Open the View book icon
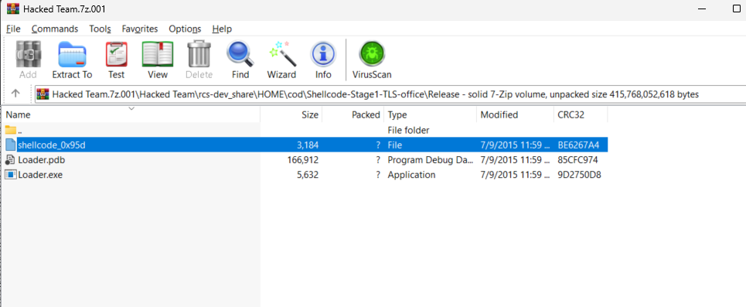This screenshot has height=307, width=746. pyautogui.click(x=158, y=54)
